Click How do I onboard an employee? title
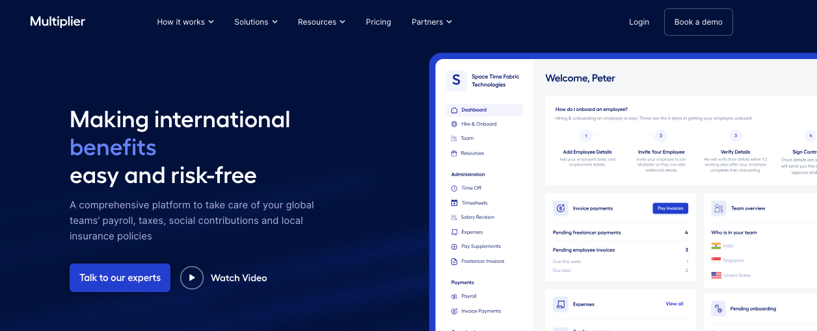 click(x=591, y=109)
